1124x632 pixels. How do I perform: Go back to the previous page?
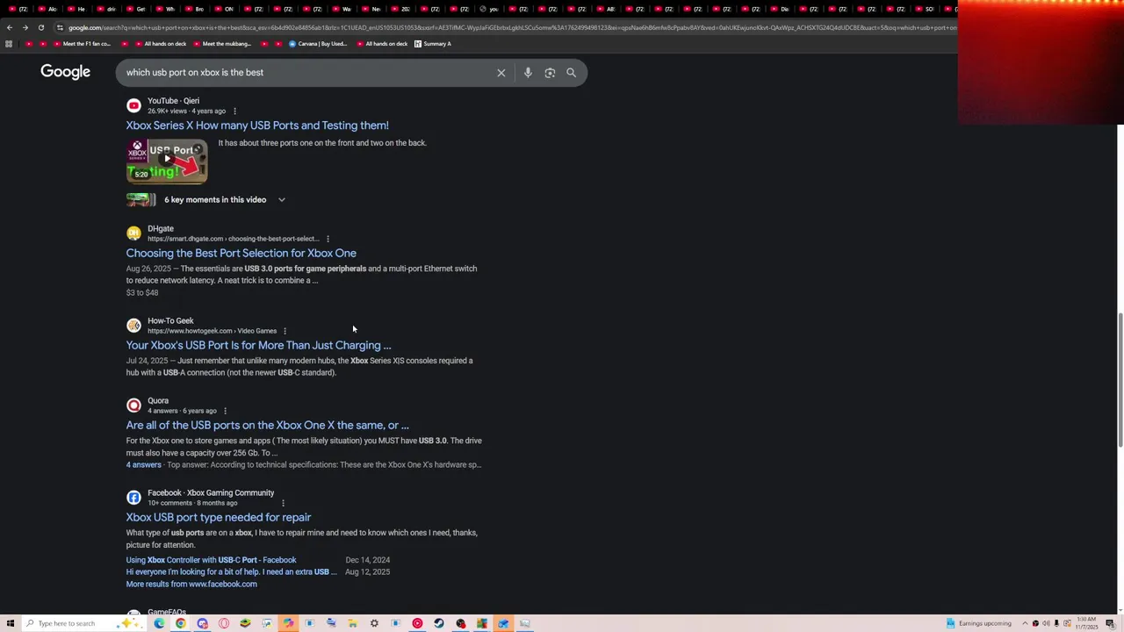point(9,27)
